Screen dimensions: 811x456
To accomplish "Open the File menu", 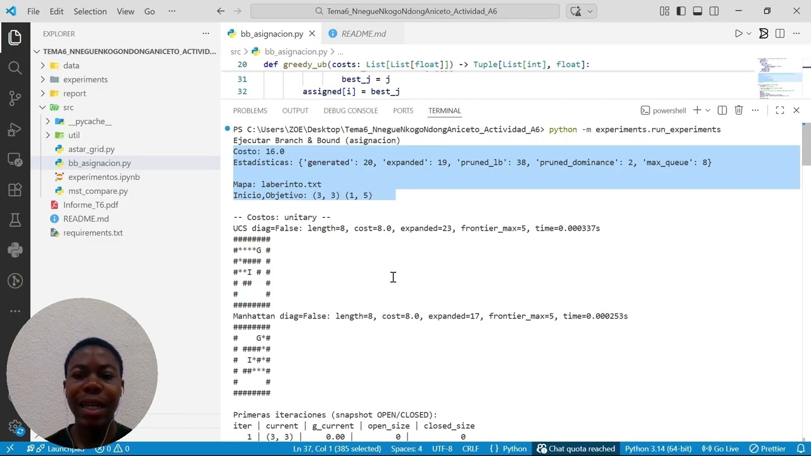I will click(34, 11).
